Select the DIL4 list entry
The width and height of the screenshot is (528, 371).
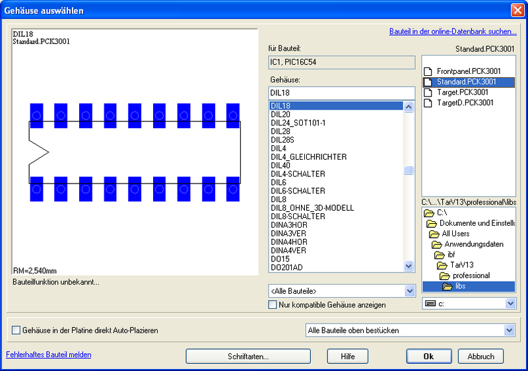(x=336, y=149)
